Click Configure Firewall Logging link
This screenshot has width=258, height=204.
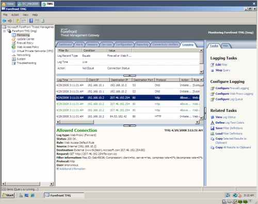tap(232, 88)
